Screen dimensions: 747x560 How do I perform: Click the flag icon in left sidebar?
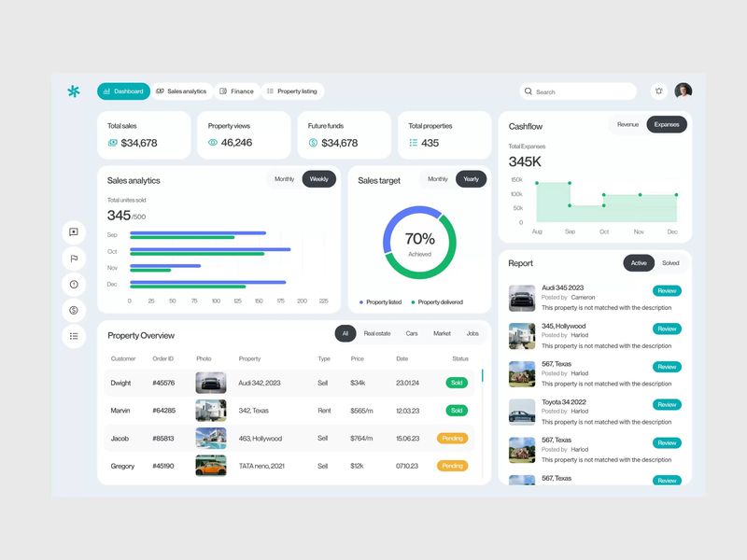tap(75, 259)
